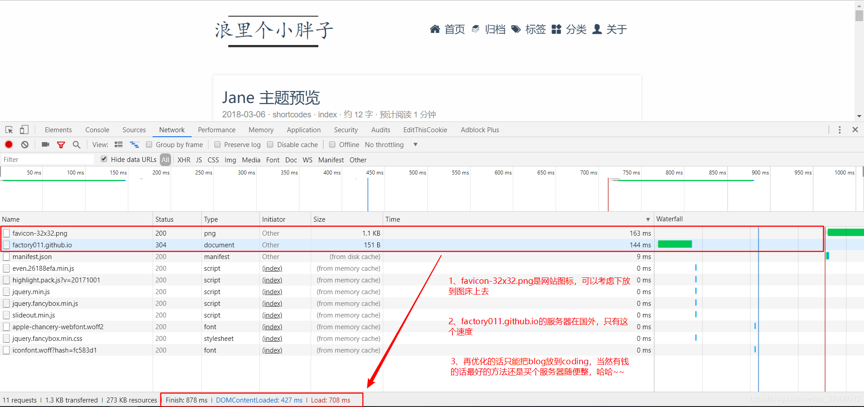
Task: Open the Security tab
Action: [x=346, y=130]
